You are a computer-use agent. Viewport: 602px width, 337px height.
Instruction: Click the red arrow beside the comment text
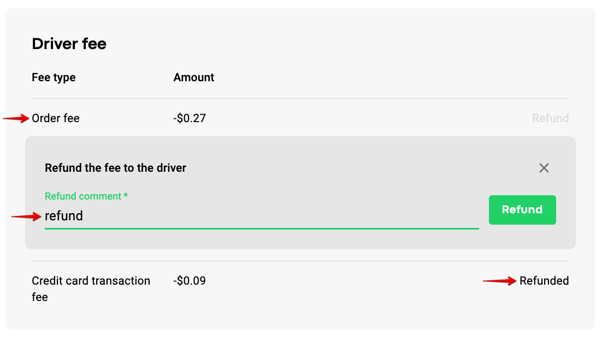pyautogui.click(x=26, y=216)
